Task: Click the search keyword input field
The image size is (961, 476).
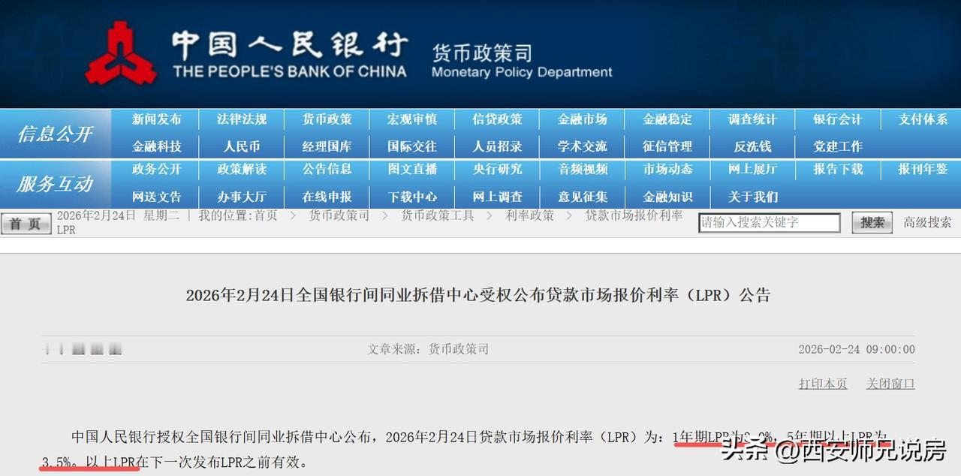Action: coord(770,223)
